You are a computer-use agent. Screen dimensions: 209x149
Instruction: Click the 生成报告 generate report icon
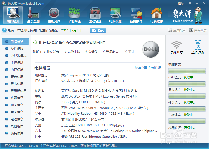[170, 30]
